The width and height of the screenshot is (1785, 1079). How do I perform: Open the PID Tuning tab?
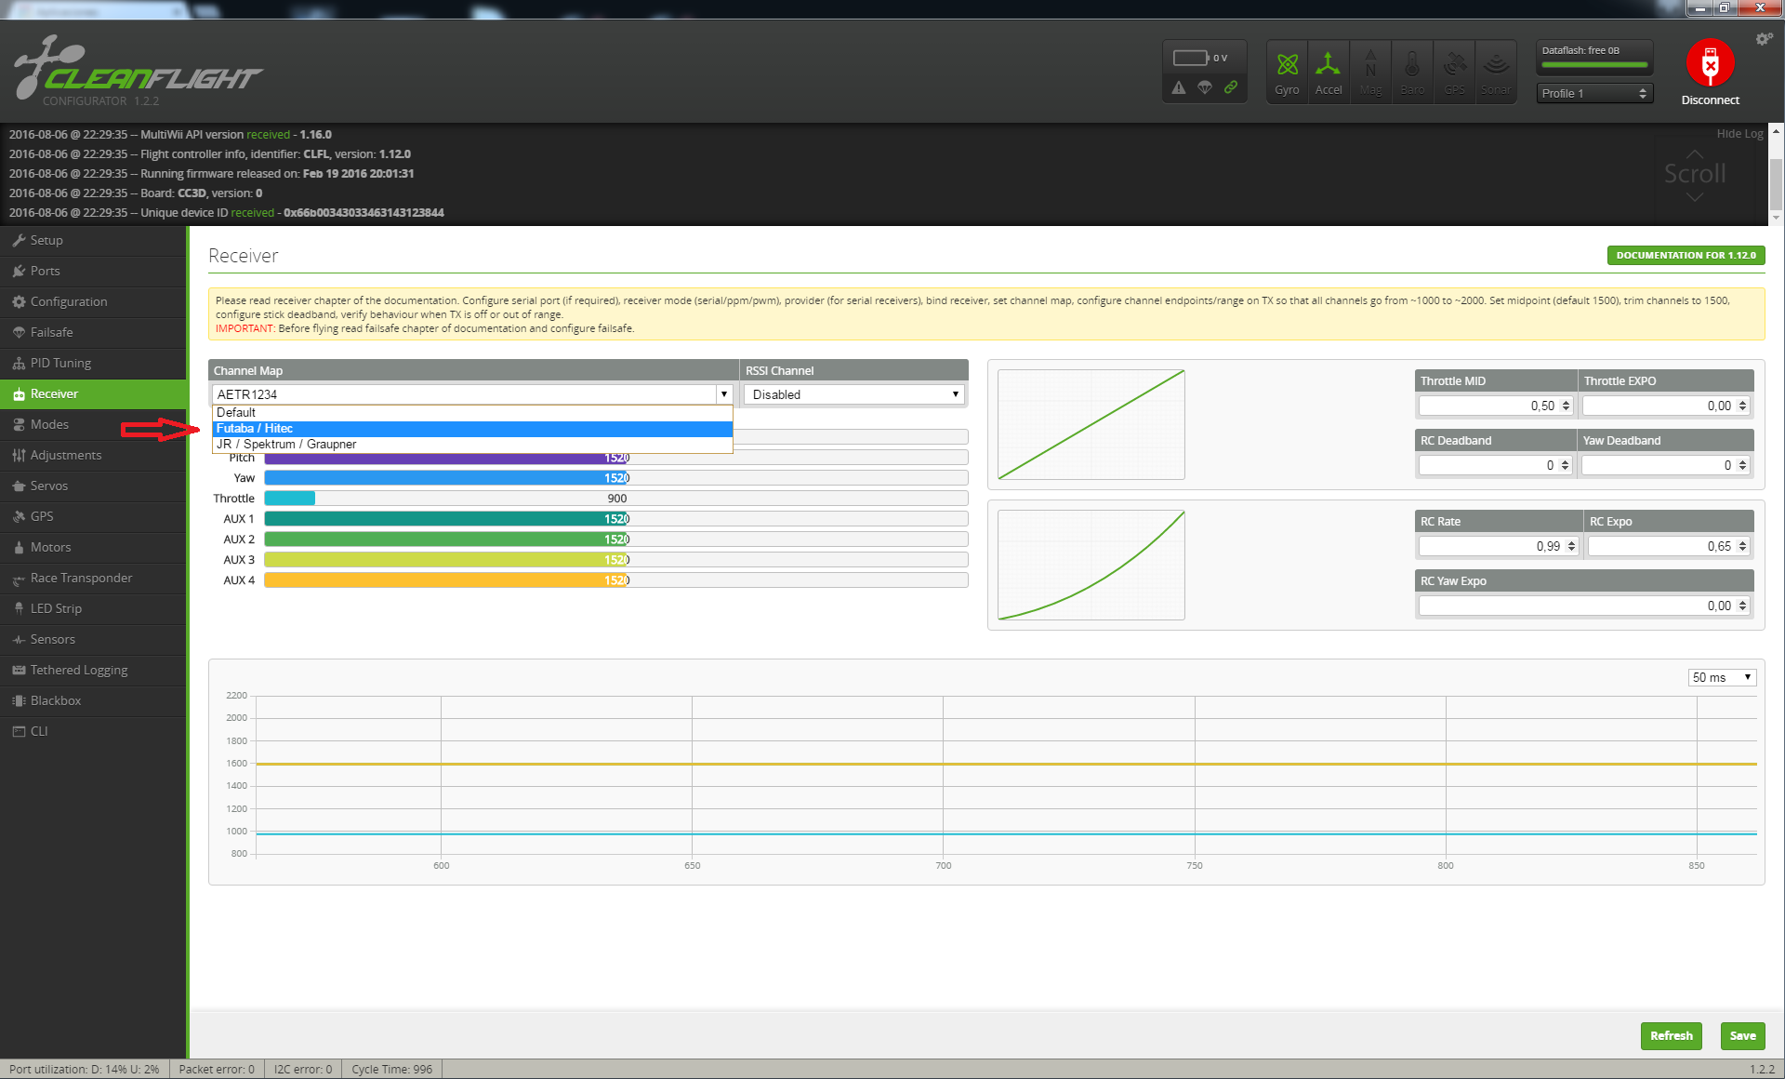60,363
